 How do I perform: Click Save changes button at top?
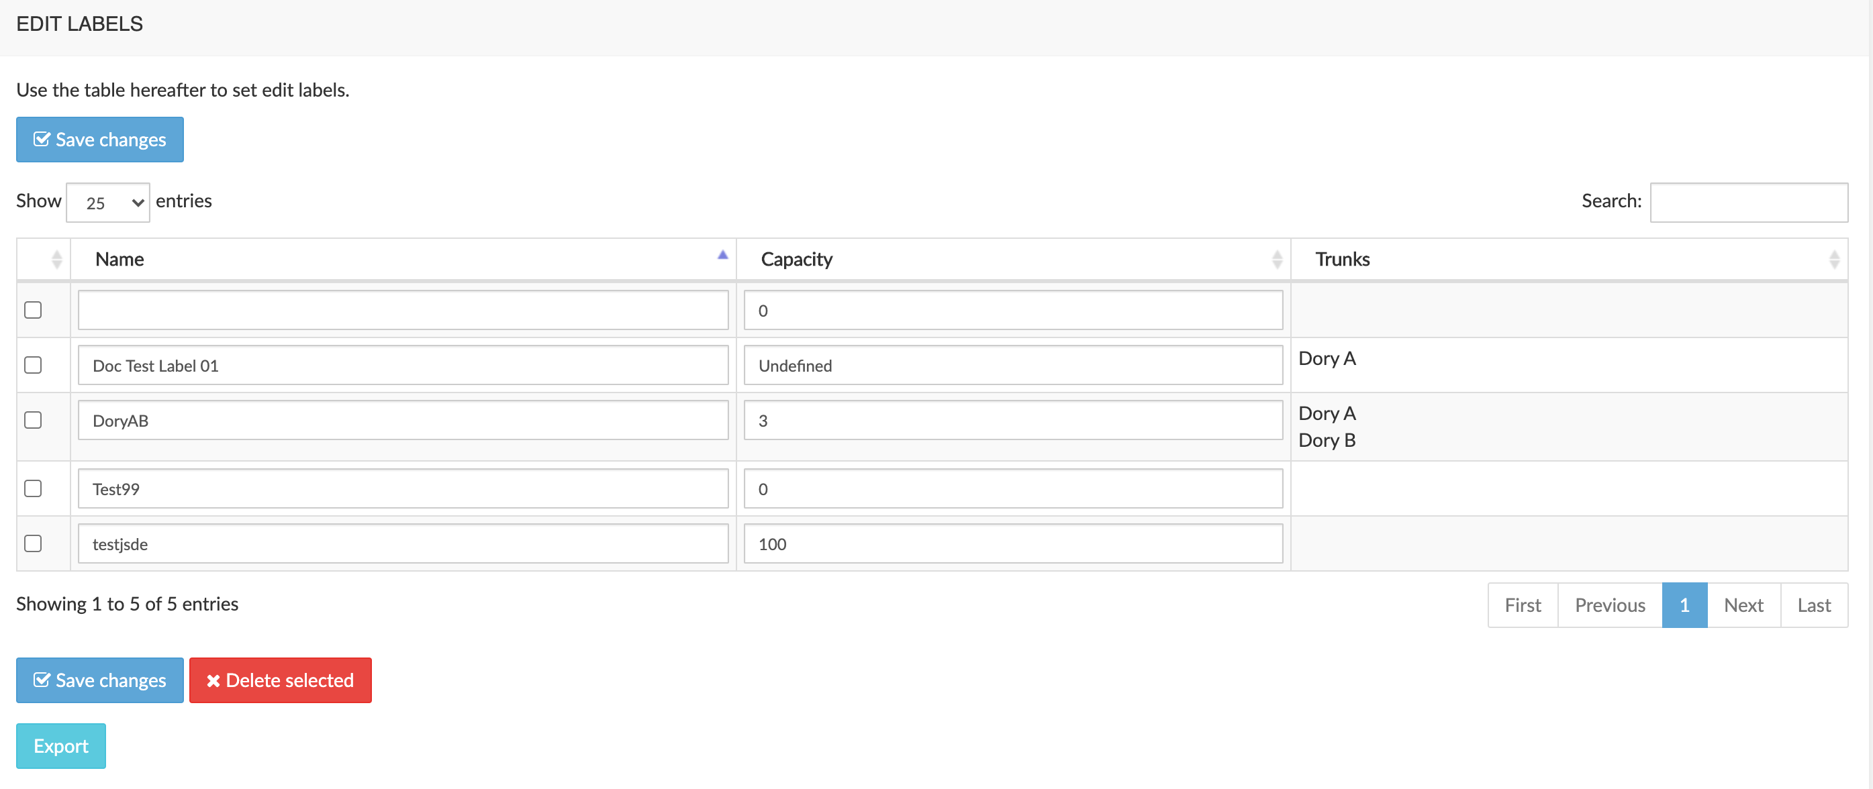pyautogui.click(x=99, y=140)
